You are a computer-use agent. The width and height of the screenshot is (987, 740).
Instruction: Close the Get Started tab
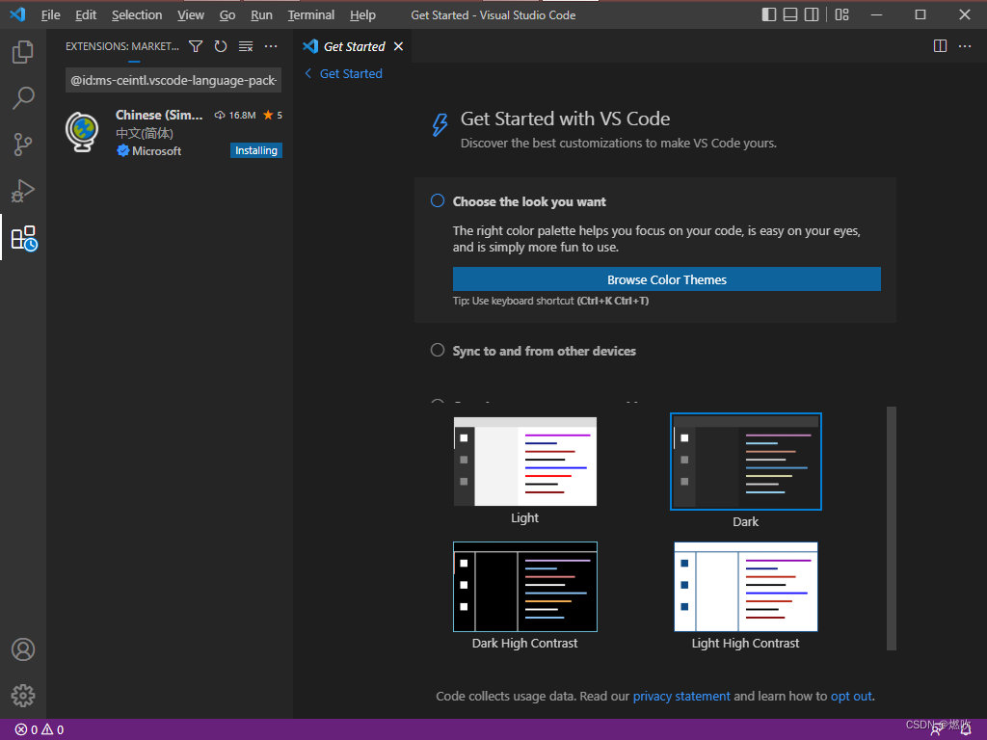(398, 46)
